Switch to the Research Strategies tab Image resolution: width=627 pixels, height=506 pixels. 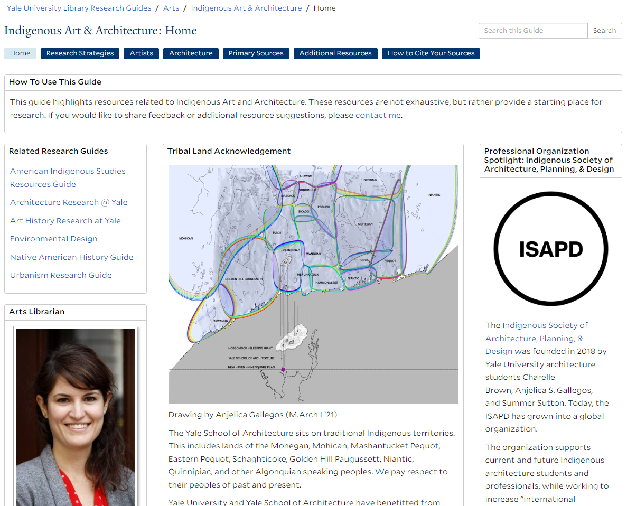(x=80, y=53)
